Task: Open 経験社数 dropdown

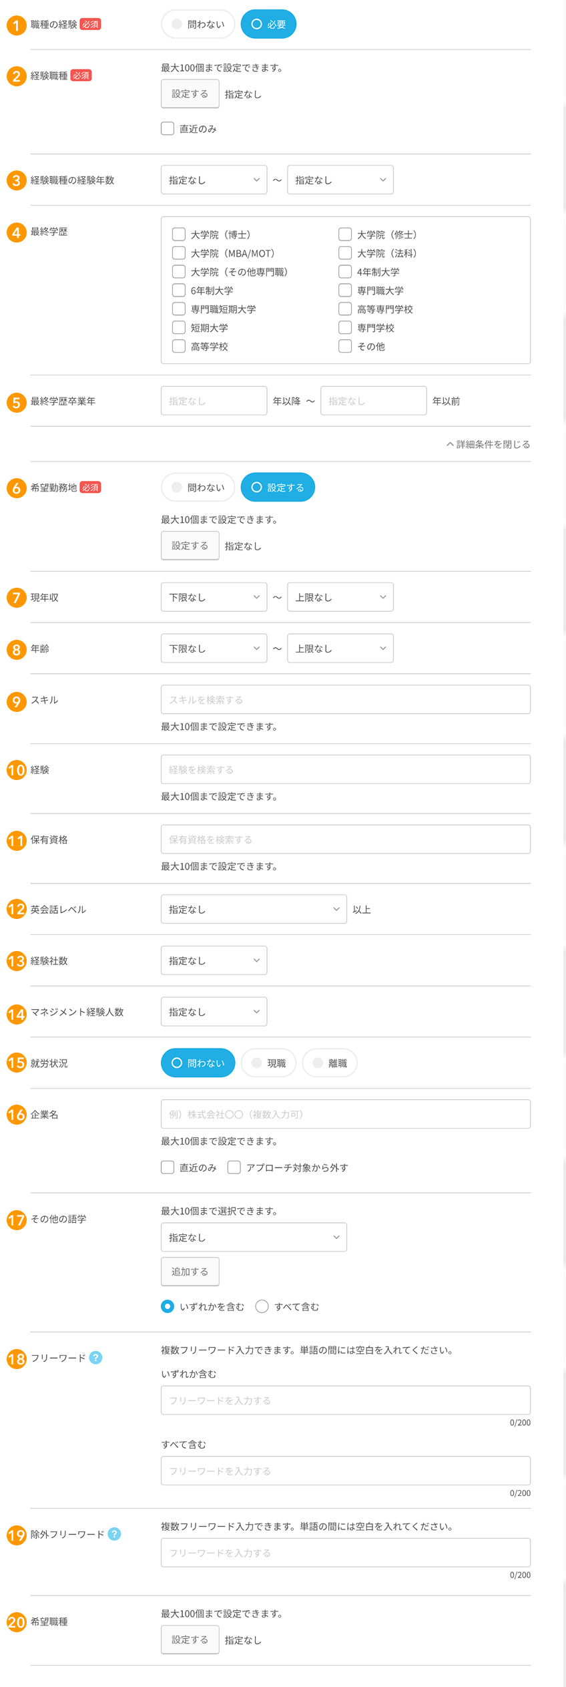Action: point(214,960)
